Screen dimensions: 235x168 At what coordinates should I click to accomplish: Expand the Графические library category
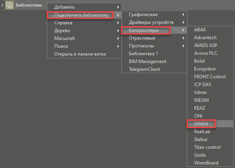[x=154, y=14]
